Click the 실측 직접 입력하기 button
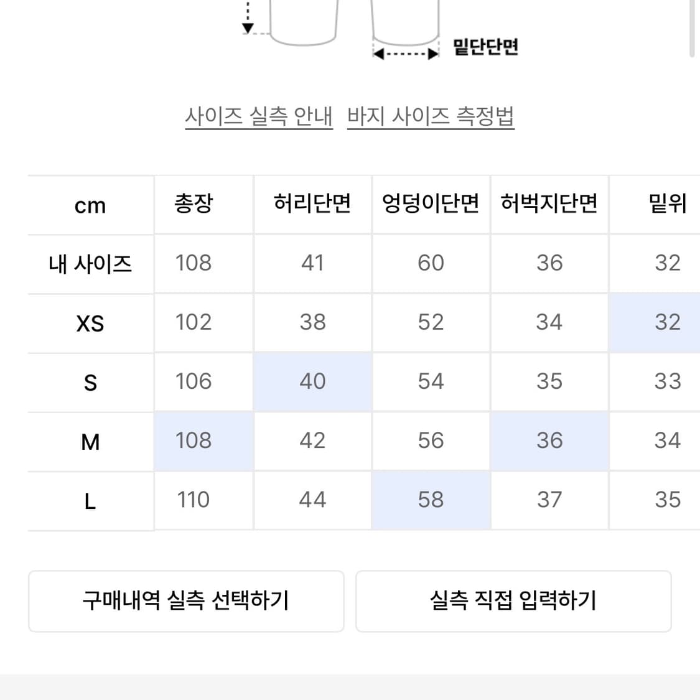This screenshot has height=700, width=700. pyautogui.click(x=514, y=601)
